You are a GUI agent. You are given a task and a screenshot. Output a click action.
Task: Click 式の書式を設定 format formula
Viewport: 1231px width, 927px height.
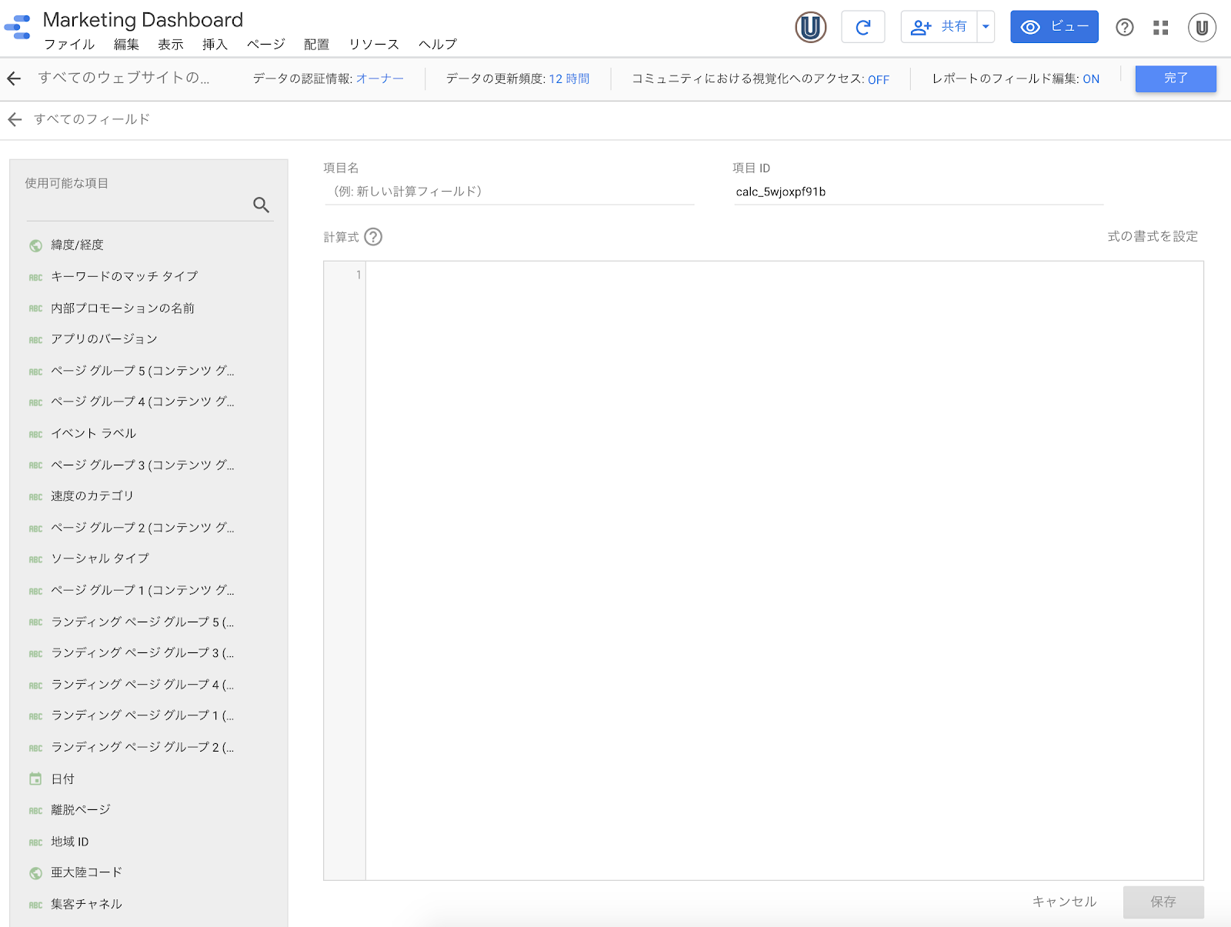[x=1153, y=236]
